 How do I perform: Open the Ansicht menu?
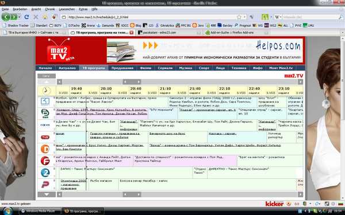click(36, 9)
